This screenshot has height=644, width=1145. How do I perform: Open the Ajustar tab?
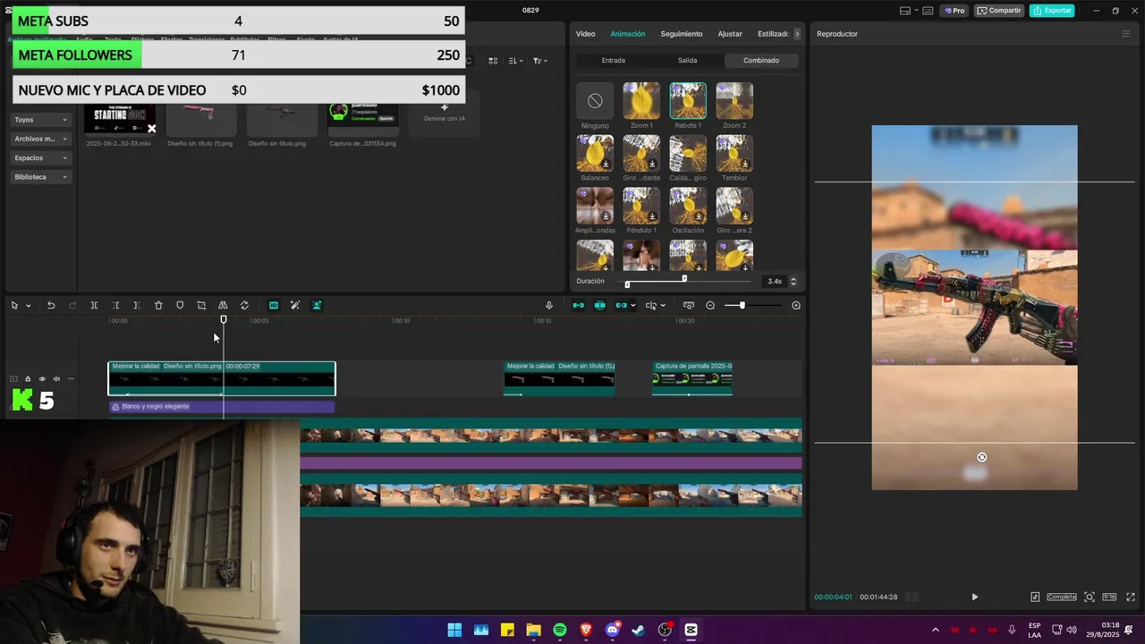tap(730, 34)
